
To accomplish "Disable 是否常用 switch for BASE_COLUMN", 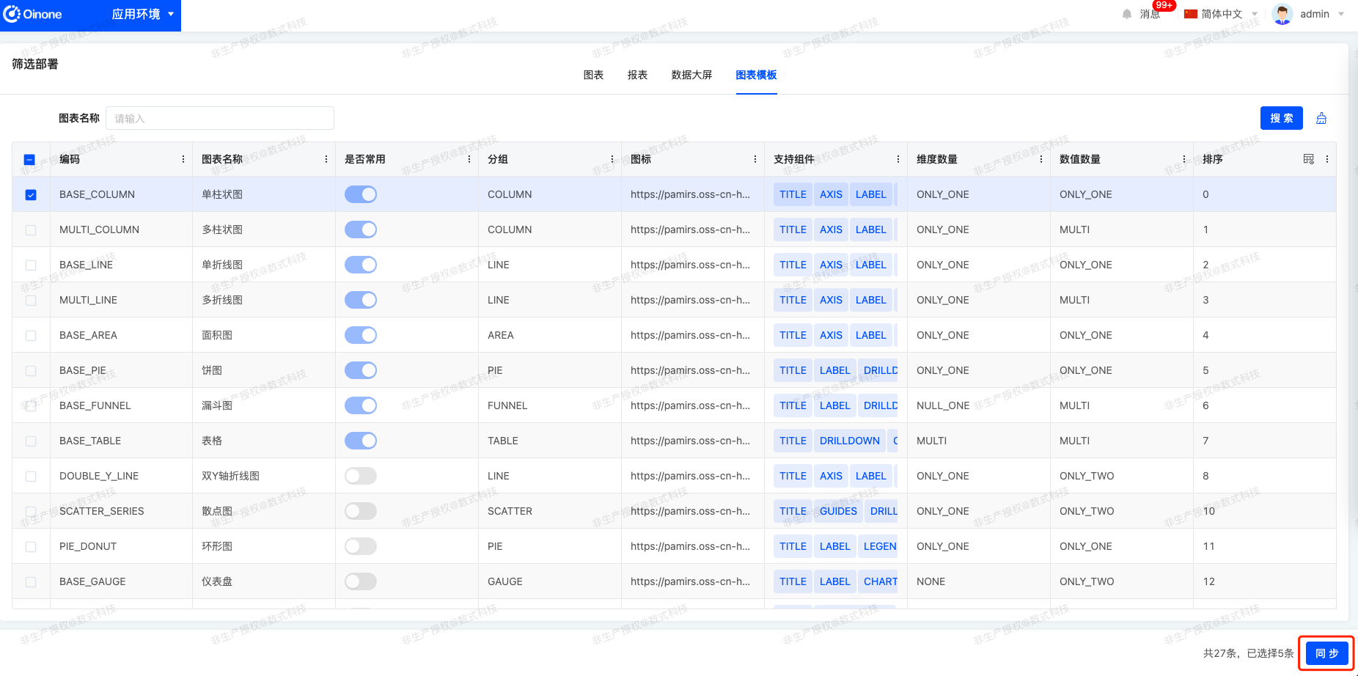I will pos(361,194).
